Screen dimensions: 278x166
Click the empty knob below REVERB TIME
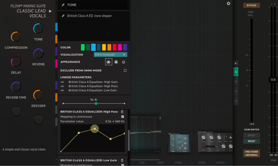16,112
